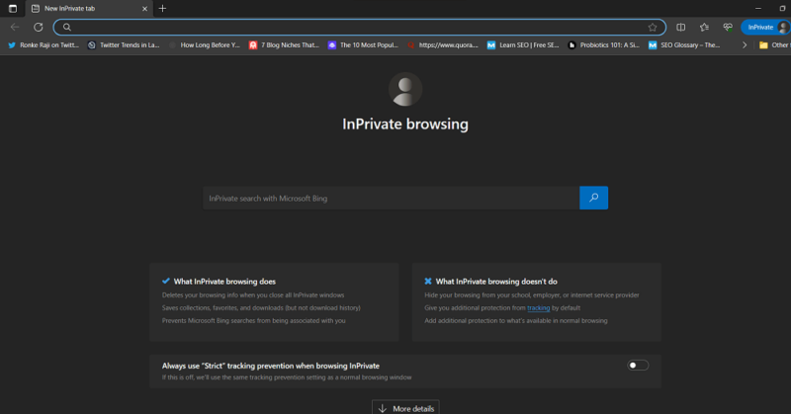
Task: Open split screen view
Action: pos(680,28)
